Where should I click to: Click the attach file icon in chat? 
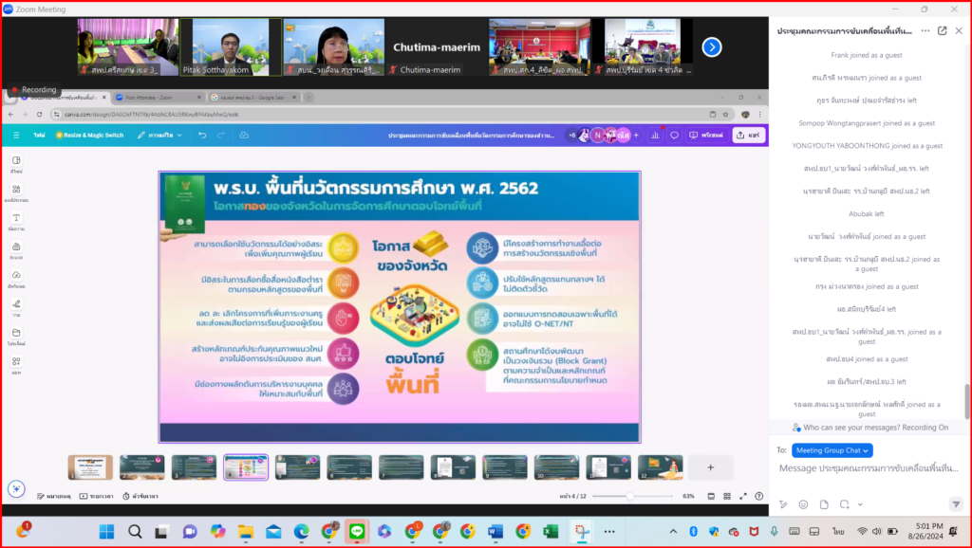(x=824, y=504)
